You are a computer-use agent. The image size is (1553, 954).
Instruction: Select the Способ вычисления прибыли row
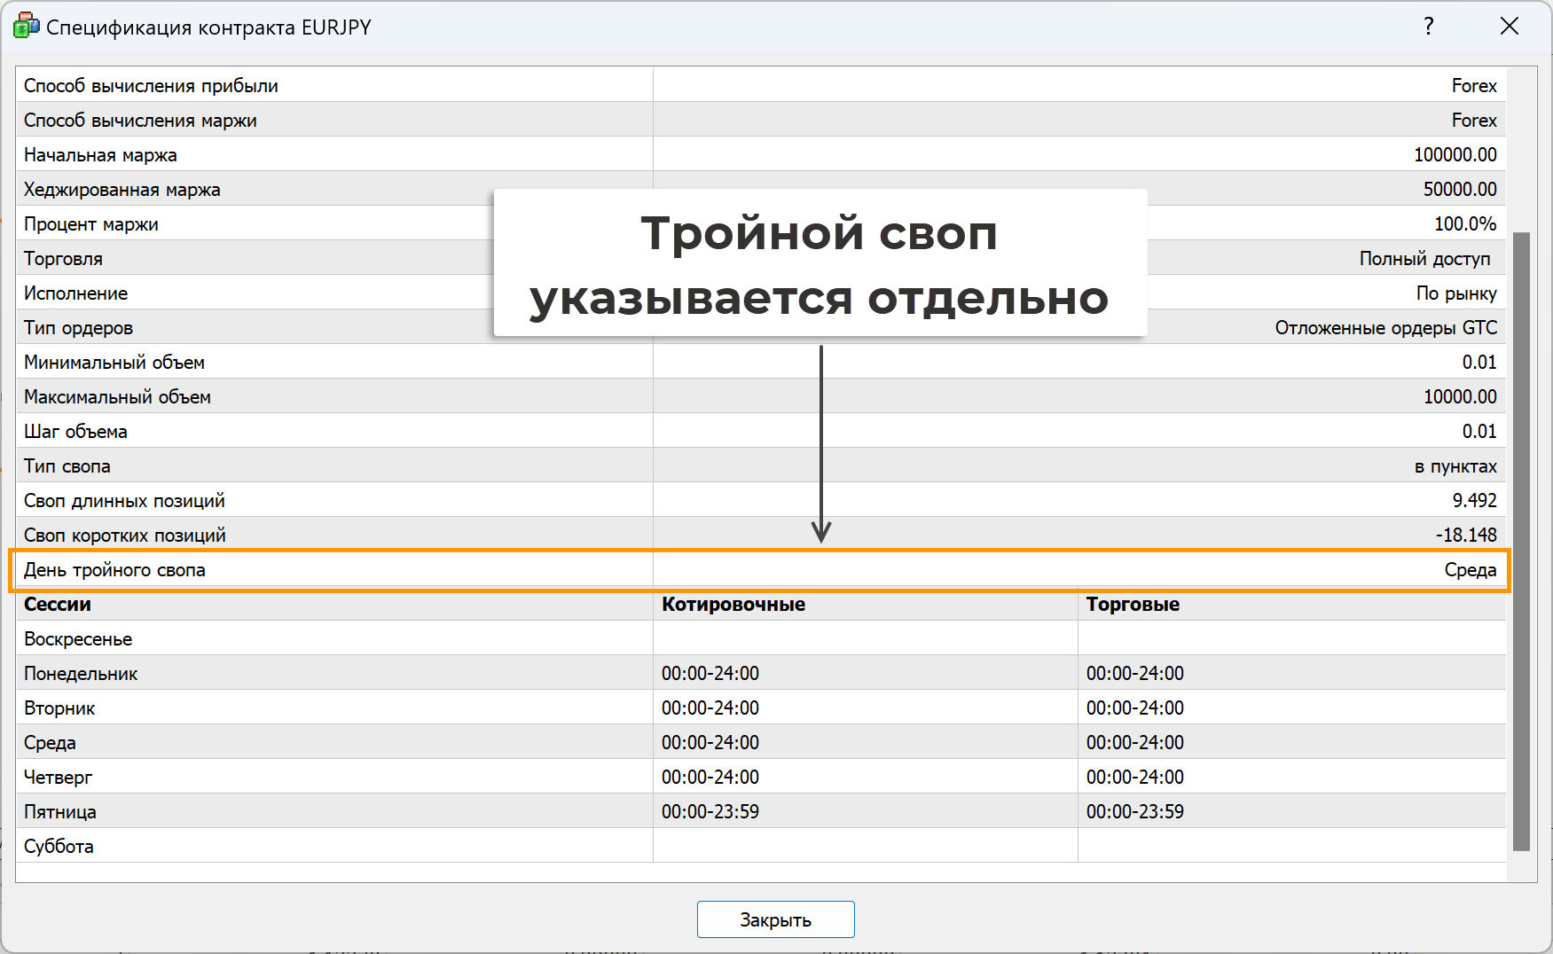[x=151, y=86]
